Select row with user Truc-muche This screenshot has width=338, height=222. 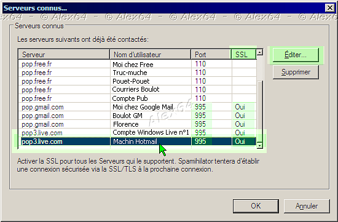coord(137,73)
